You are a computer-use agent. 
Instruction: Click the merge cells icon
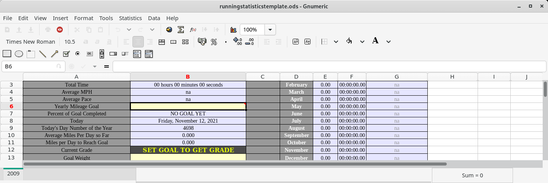tap(174, 42)
